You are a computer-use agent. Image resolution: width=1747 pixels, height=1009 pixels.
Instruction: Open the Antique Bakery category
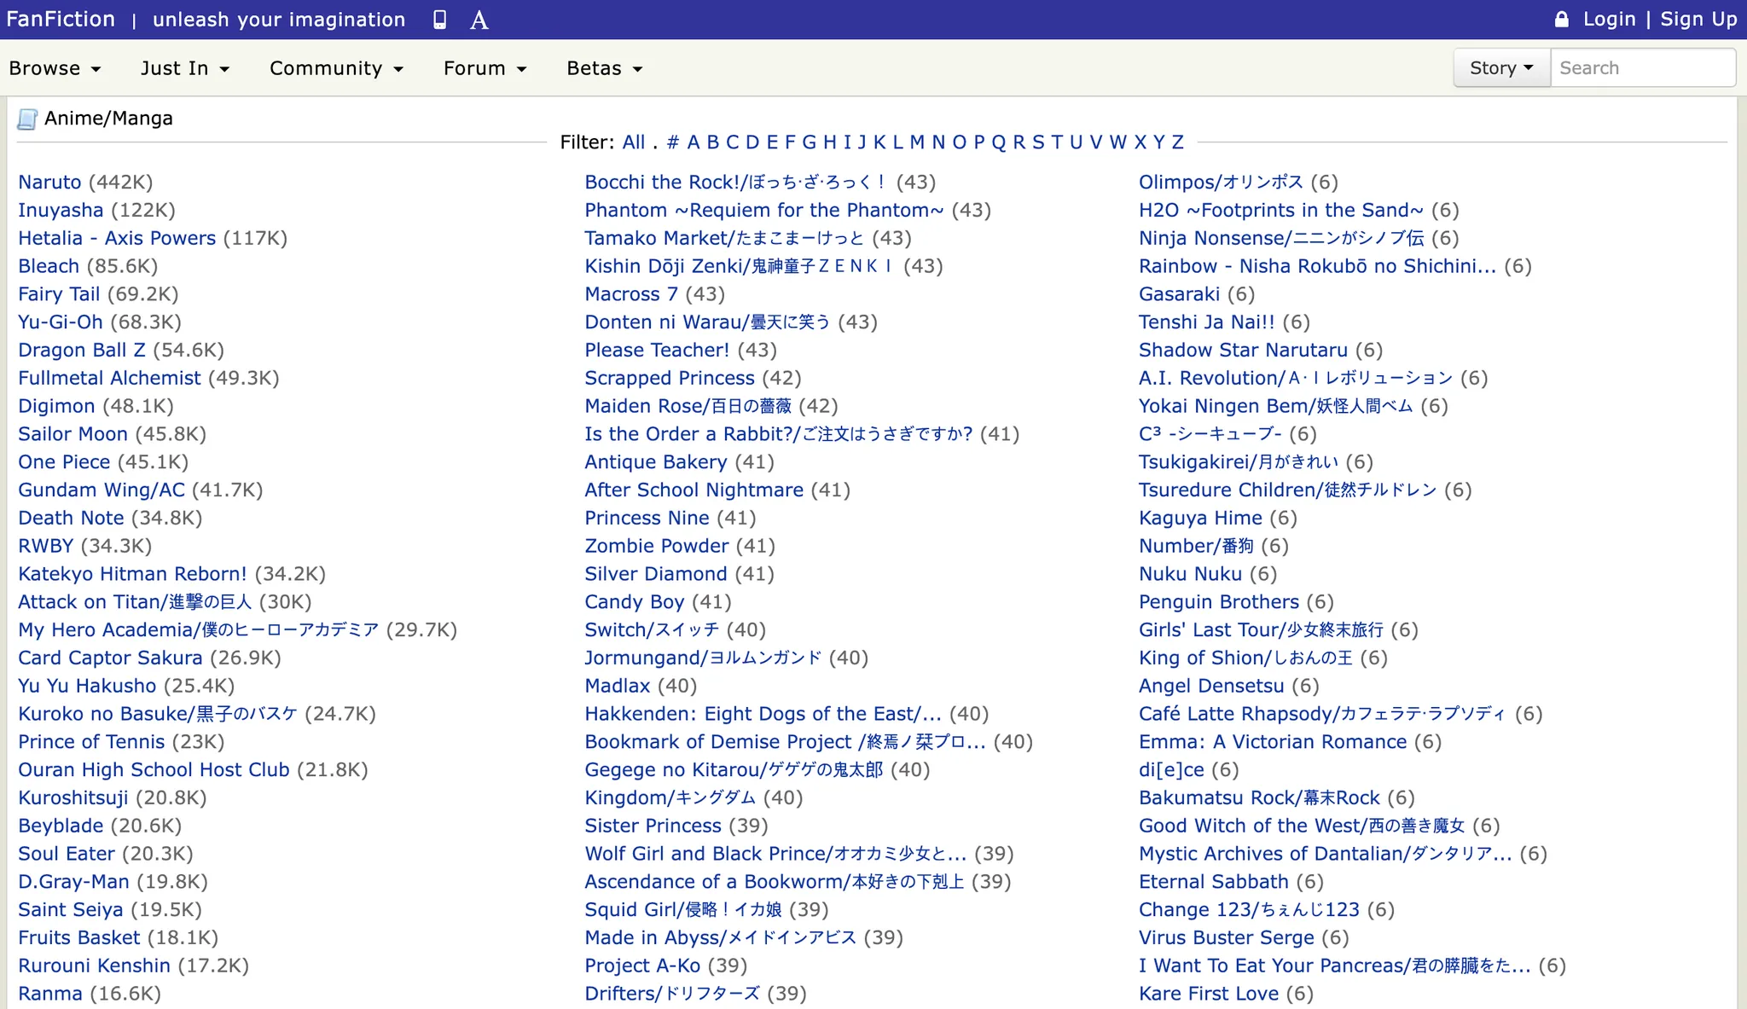click(x=656, y=462)
